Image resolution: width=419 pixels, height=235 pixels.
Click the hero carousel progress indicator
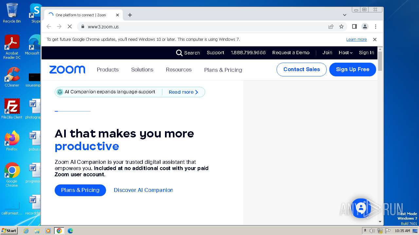73,111
